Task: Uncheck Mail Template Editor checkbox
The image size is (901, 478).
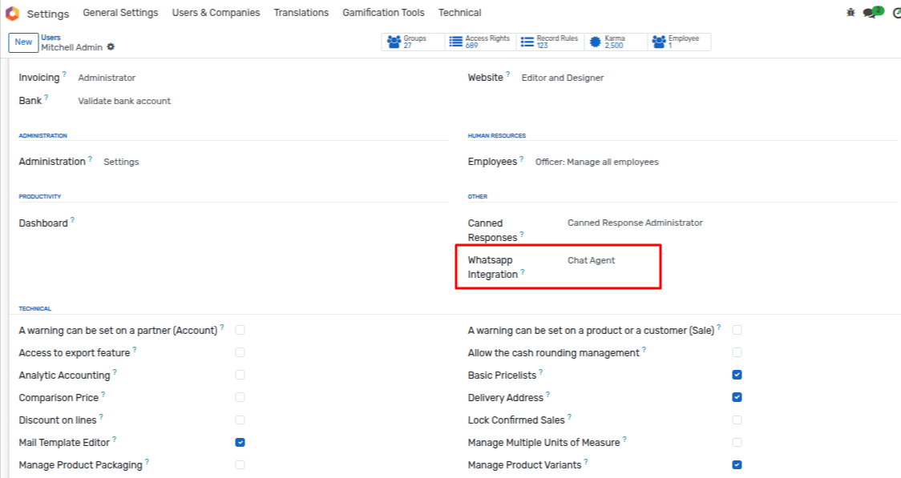Action: point(240,442)
